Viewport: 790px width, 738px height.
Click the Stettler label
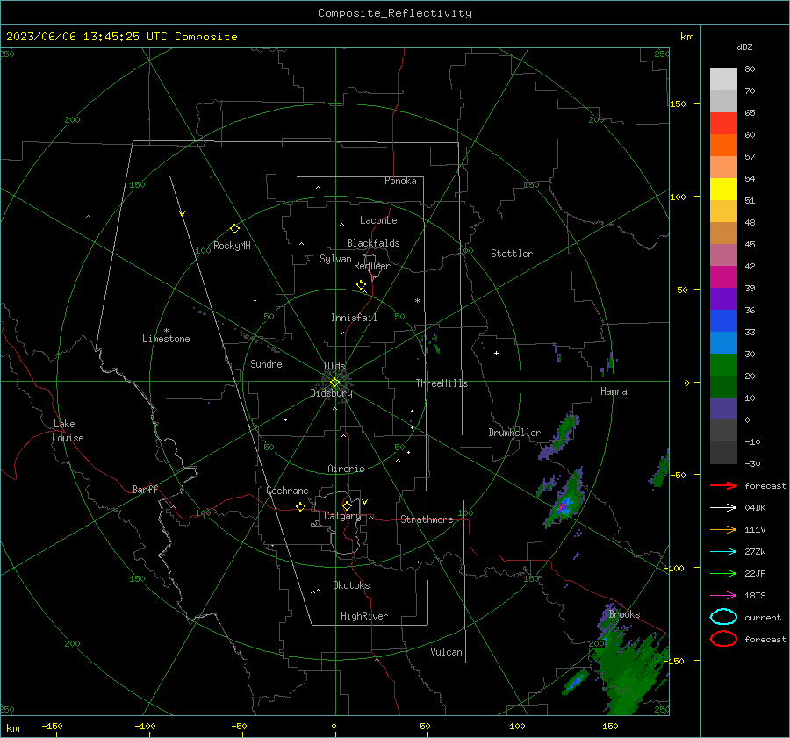coord(512,254)
